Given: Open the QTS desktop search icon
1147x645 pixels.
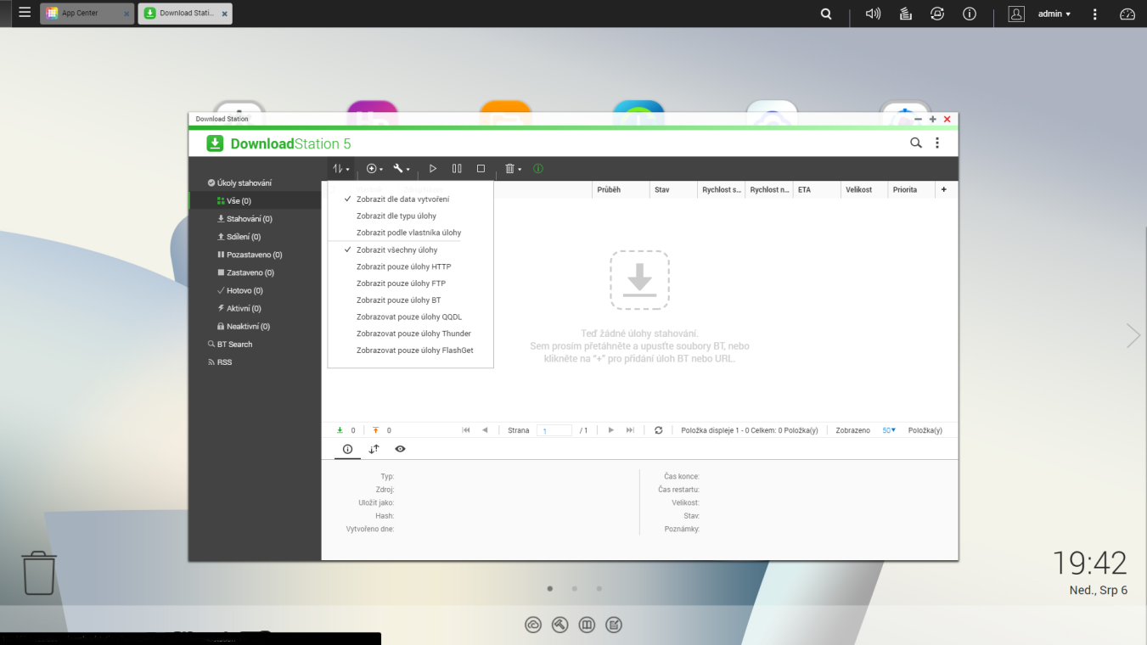Looking at the screenshot, I should click(x=826, y=14).
